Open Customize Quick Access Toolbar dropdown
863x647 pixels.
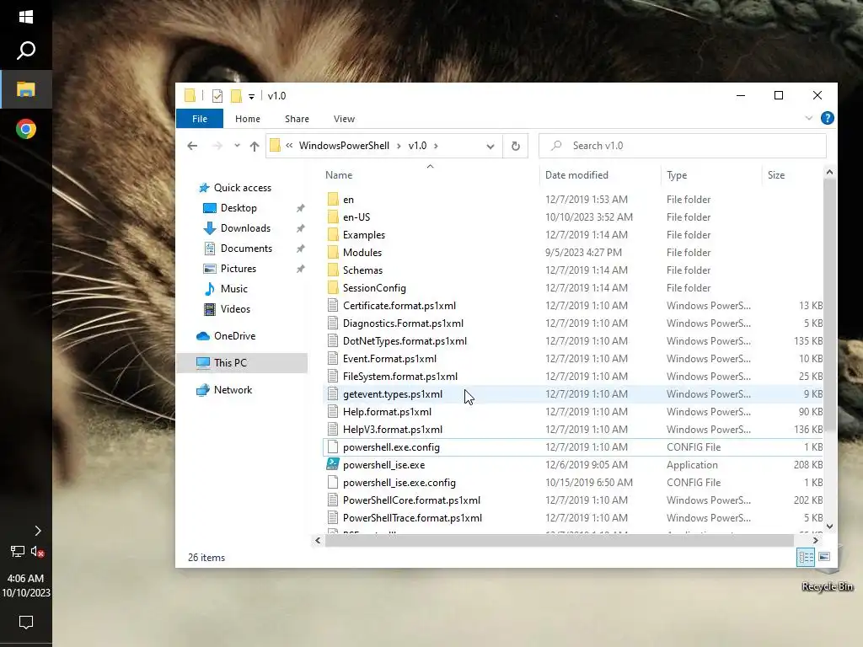point(251,96)
